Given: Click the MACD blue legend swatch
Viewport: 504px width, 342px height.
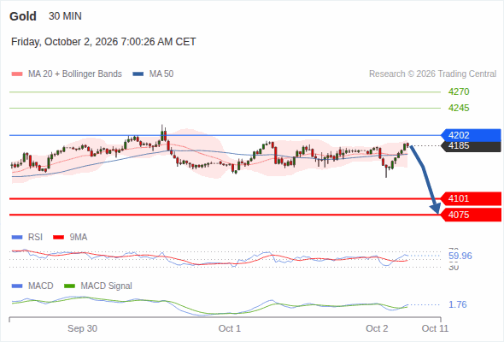Looking at the screenshot, I should tap(17, 286).
